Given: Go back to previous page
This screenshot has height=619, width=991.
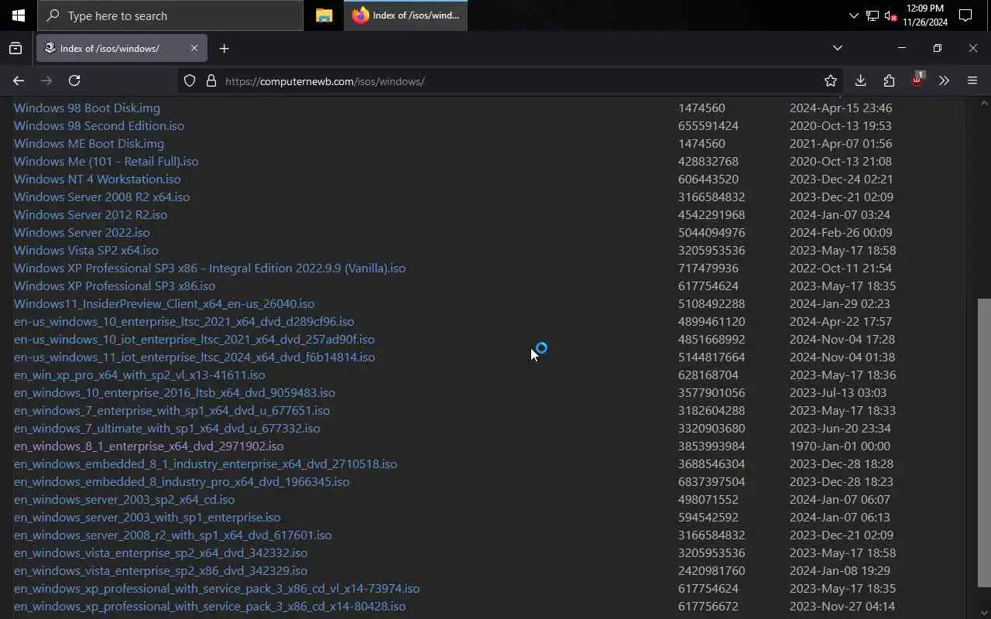Looking at the screenshot, I should [x=19, y=80].
